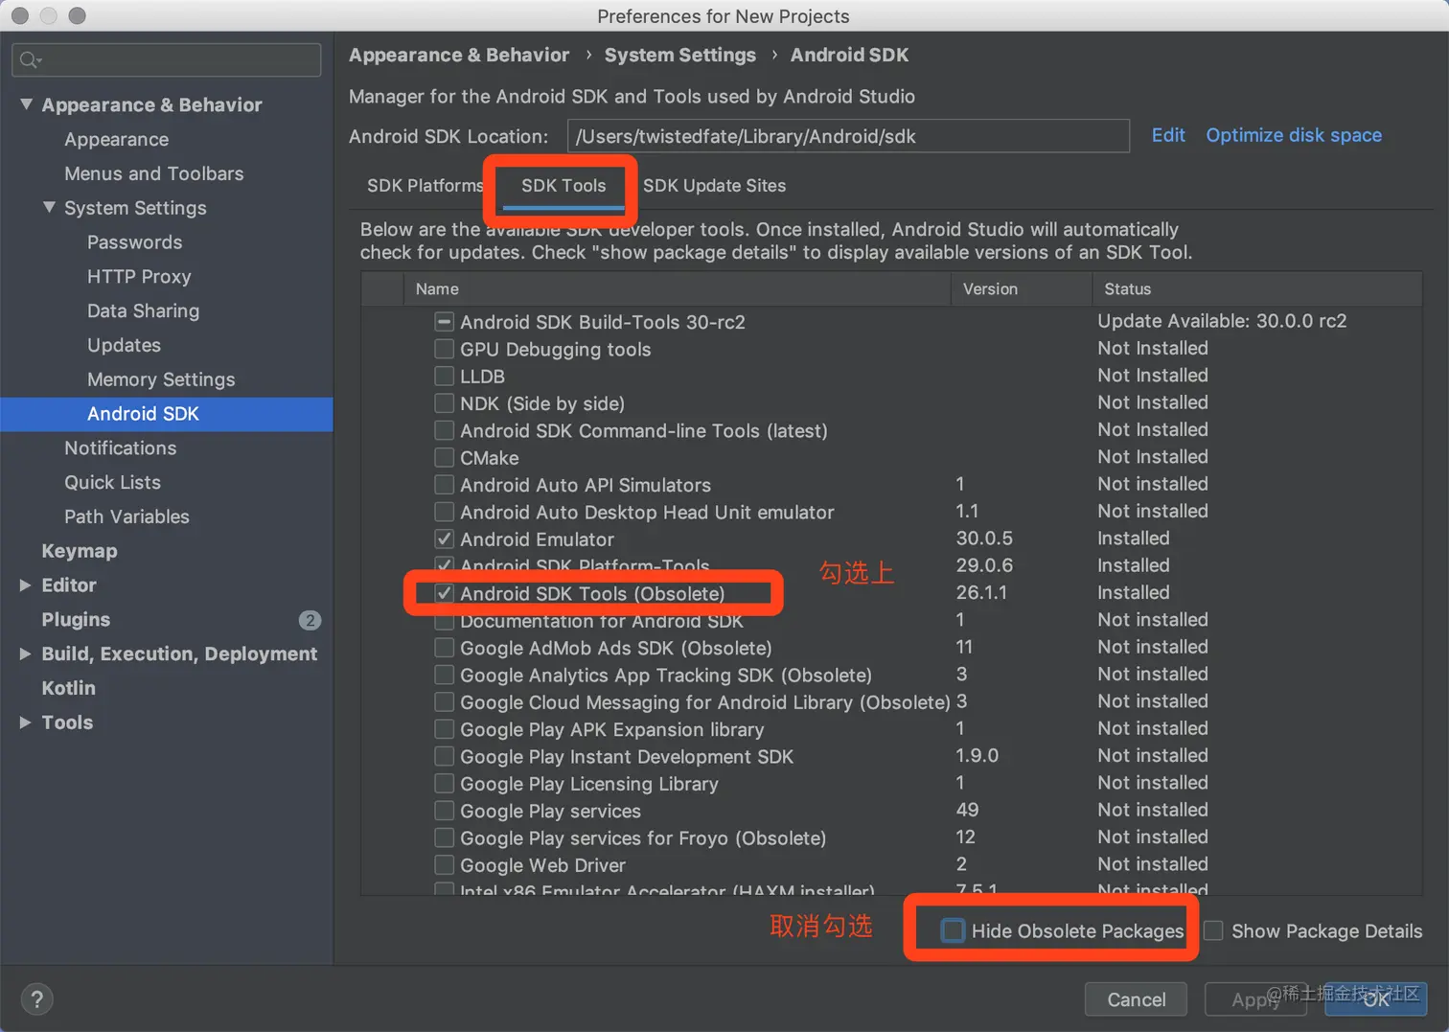The image size is (1449, 1032).
Task: Click 'Update Available: 30.0.0 rc2' status
Action: (1222, 321)
